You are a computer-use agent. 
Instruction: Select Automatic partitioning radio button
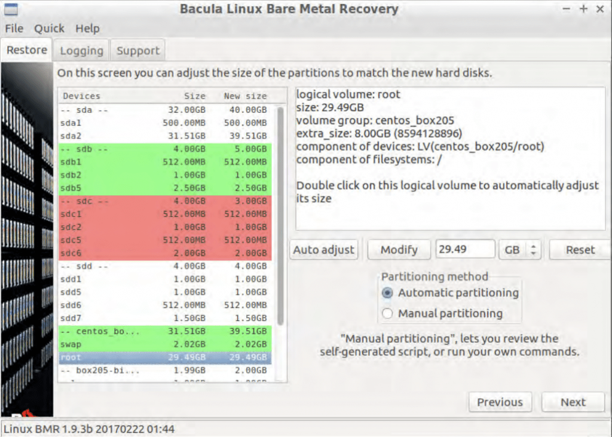coord(388,293)
